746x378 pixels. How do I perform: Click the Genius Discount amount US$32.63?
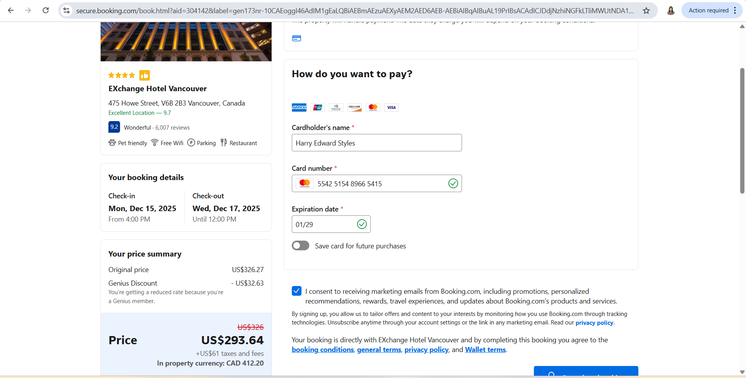click(248, 283)
